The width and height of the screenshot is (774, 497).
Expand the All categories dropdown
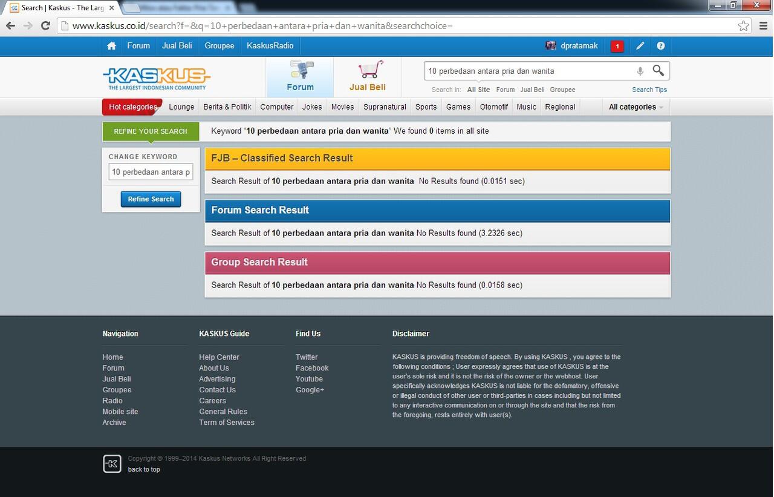[x=636, y=107]
